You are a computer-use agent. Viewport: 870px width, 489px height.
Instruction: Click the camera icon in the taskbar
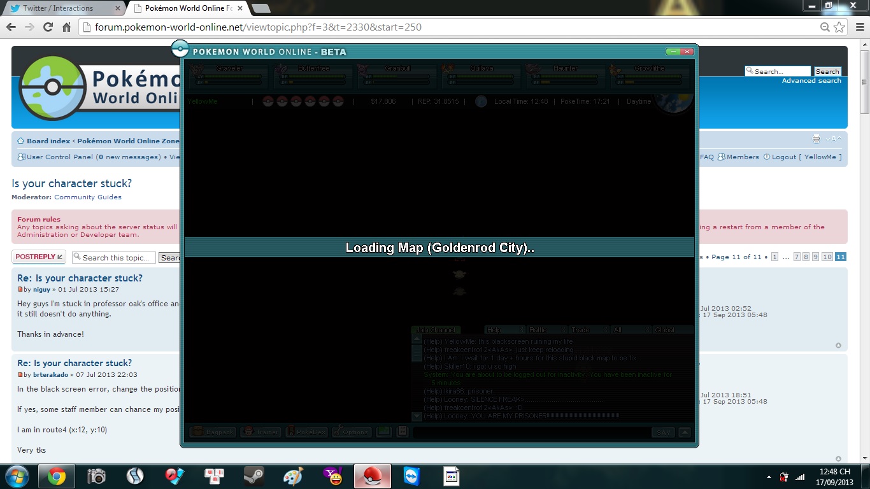click(x=96, y=476)
